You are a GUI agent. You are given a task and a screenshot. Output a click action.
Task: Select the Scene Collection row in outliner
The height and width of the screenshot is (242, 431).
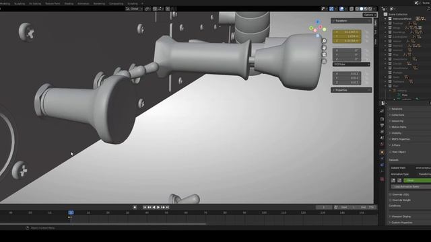[x=398, y=14]
